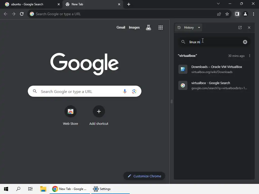The height and width of the screenshot is (194, 259).
Task: Open the Google apps grid
Action: [161, 27]
